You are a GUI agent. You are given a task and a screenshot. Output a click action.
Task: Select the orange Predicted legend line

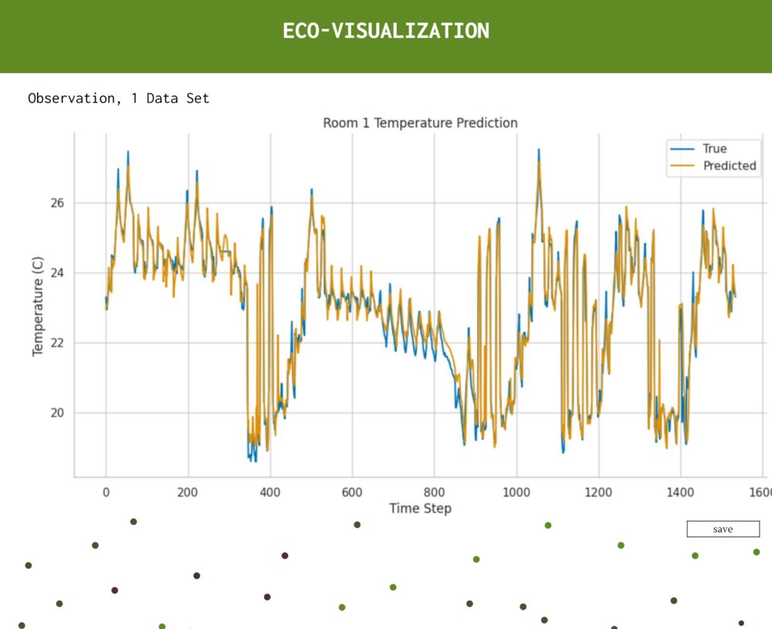tap(684, 166)
